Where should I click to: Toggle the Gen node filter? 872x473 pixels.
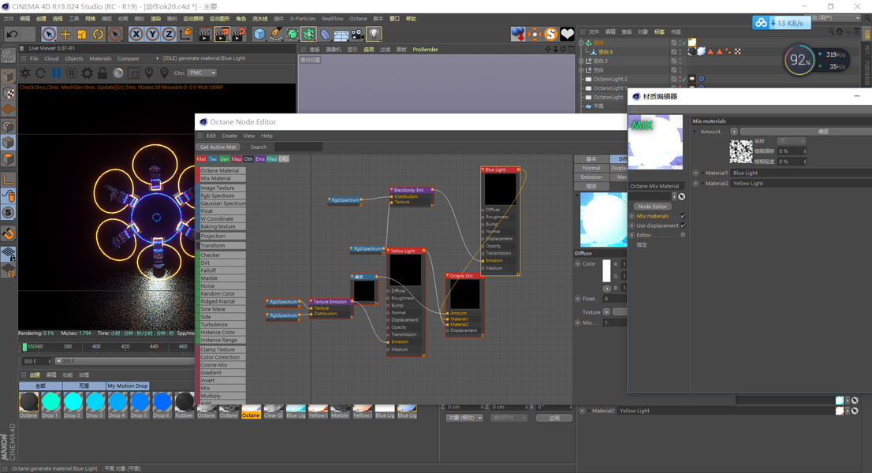pos(225,159)
